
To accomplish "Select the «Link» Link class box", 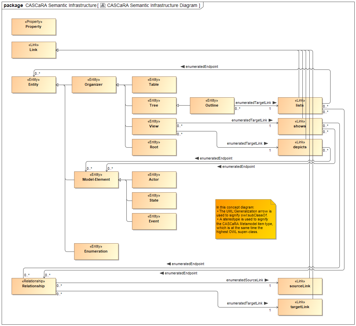I will 33,50.
